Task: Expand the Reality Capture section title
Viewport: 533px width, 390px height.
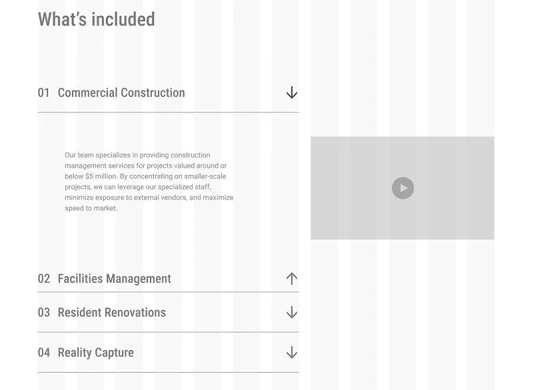Action: (x=96, y=353)
